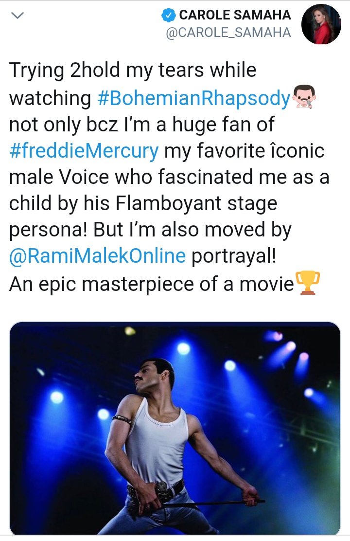
Task: Click the gold trophy emoji
Action: (x=308, y=282)
